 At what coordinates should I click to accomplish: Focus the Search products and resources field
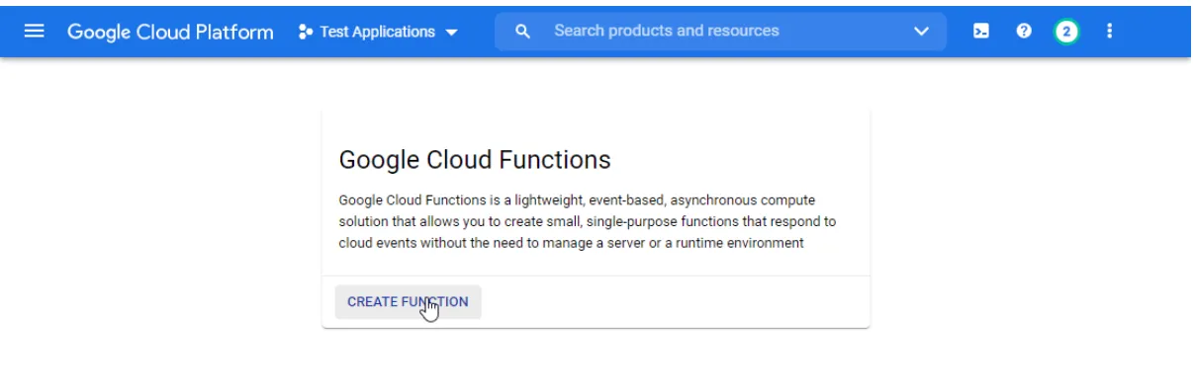pos(720,32)
